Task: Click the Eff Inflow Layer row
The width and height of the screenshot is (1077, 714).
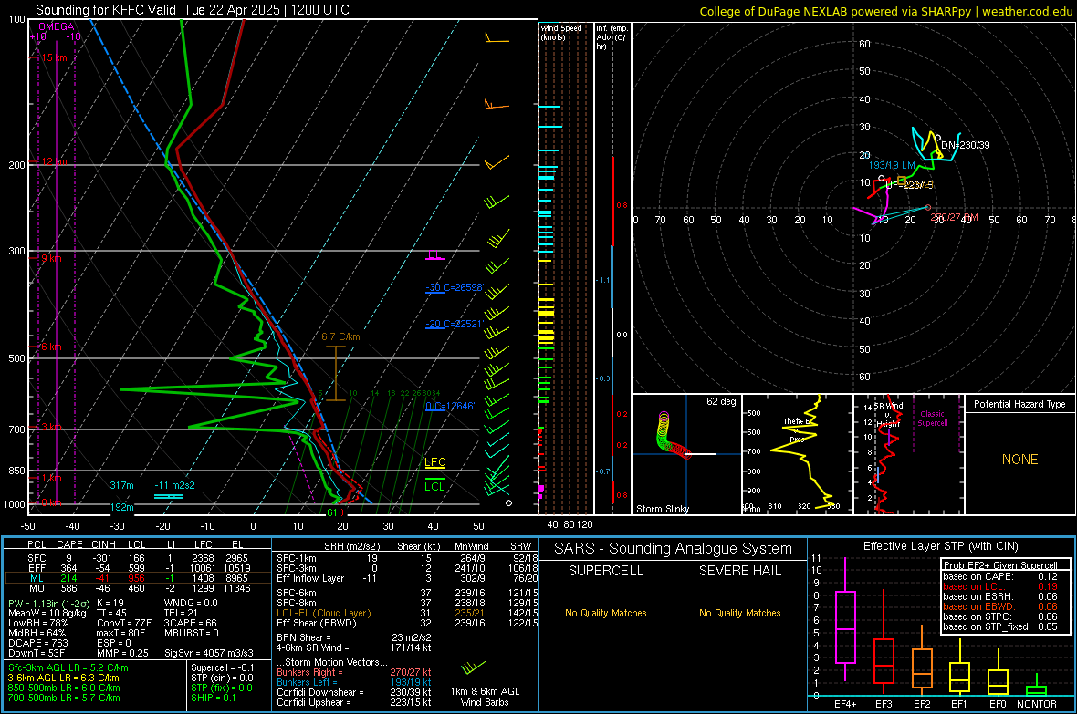Action: pos(407,579)
